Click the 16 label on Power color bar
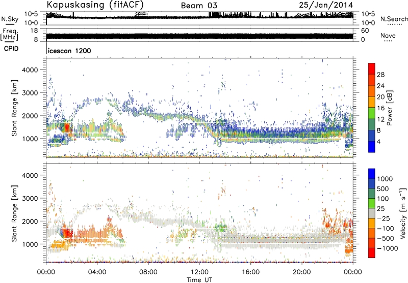This screenshot has width=408, height=283. point(380,108)
